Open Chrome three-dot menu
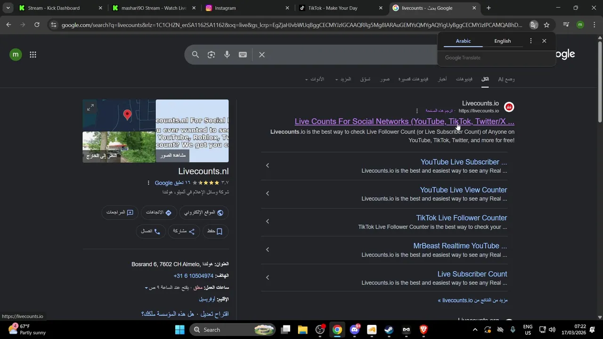This screenshot has width=603, height=339. pyautogui.click(x=594, y=25)
